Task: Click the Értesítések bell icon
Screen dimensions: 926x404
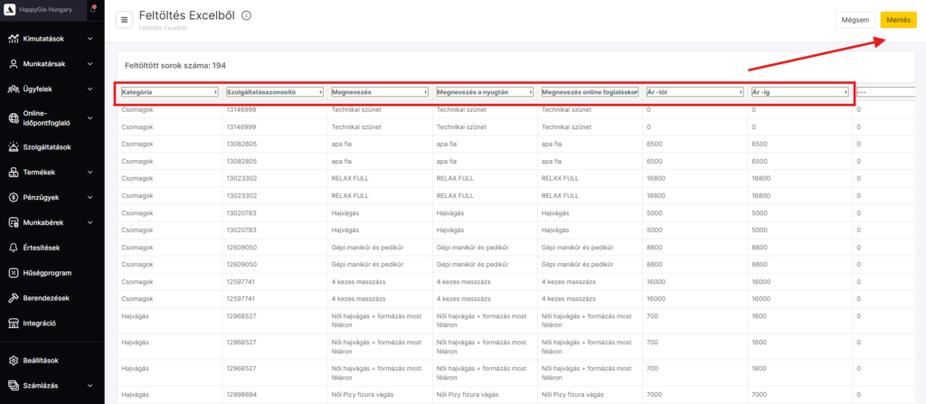Action: (14, 248)
